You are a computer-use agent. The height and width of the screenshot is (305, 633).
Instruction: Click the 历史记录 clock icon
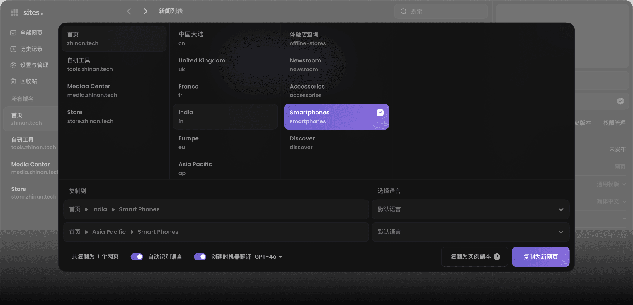point(13,49)
